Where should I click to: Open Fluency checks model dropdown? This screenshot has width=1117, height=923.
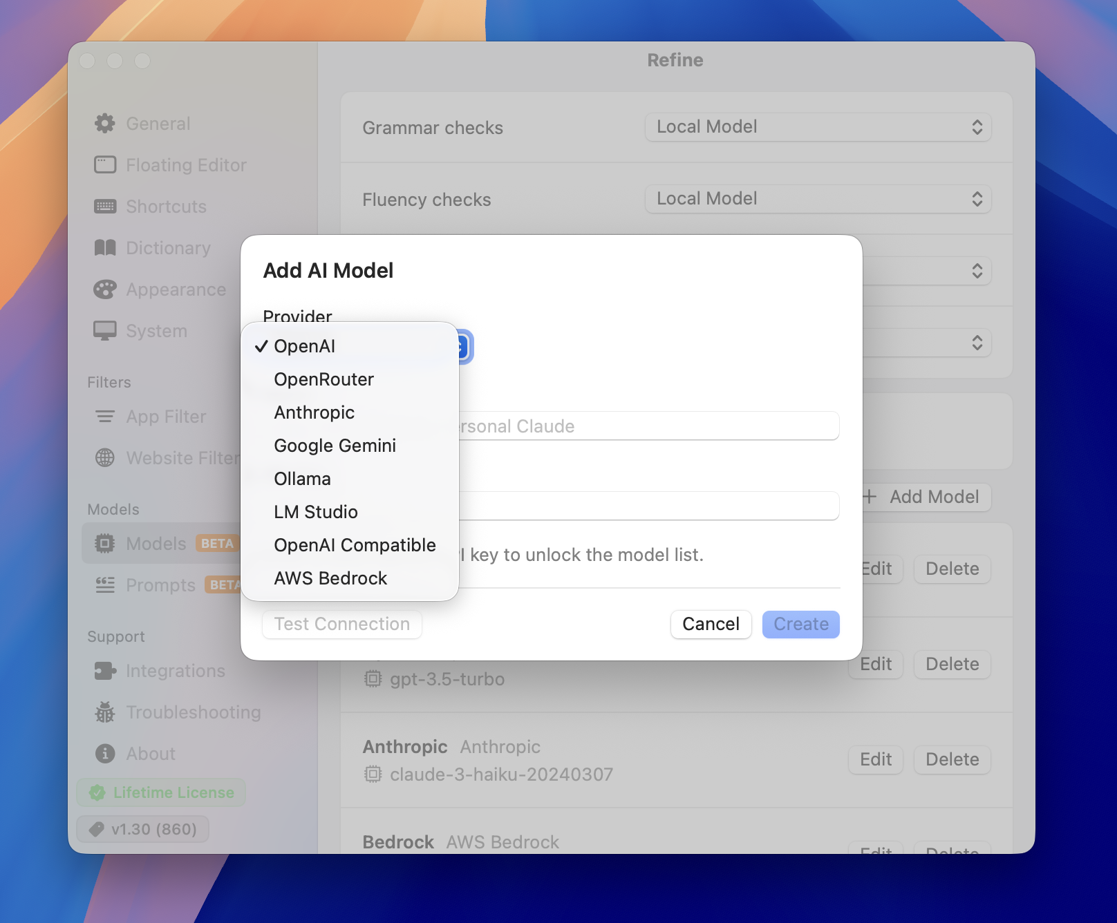tap(818, 199)
